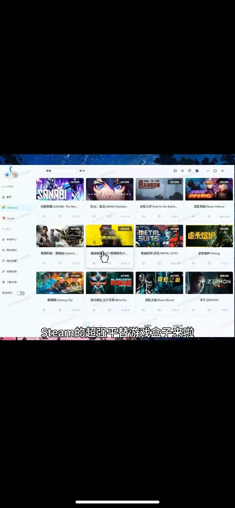Favorite Syberia remake with heart icon
The image size is (235, 508).
(60, 263)
